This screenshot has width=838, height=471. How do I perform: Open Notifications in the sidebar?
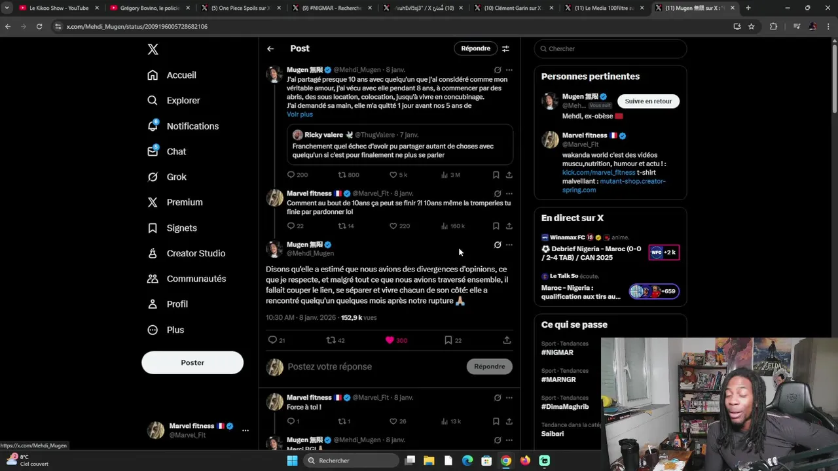point(183,126)
